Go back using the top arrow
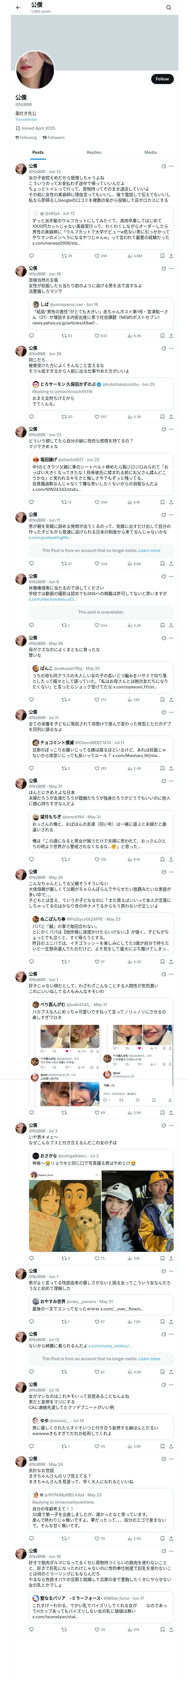The width and height of the screenshot is (189, 1681). [x=18, y=7]
